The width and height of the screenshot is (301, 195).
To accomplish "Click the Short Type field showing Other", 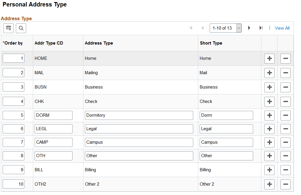I will click(226, 156).
